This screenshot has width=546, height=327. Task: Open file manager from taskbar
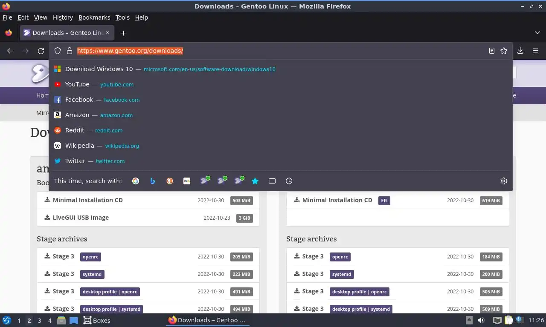coord(61,320)
